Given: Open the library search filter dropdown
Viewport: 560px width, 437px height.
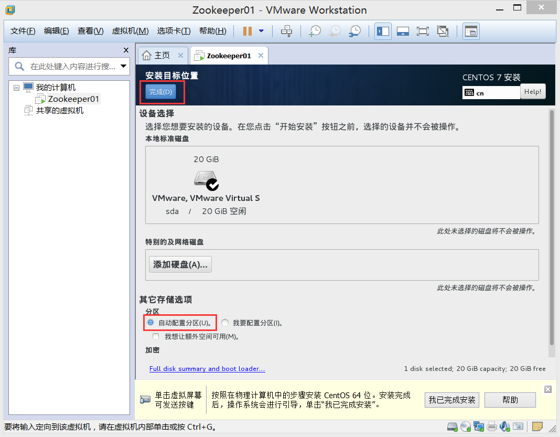Looking at the screenshot, I should point(124,66).
